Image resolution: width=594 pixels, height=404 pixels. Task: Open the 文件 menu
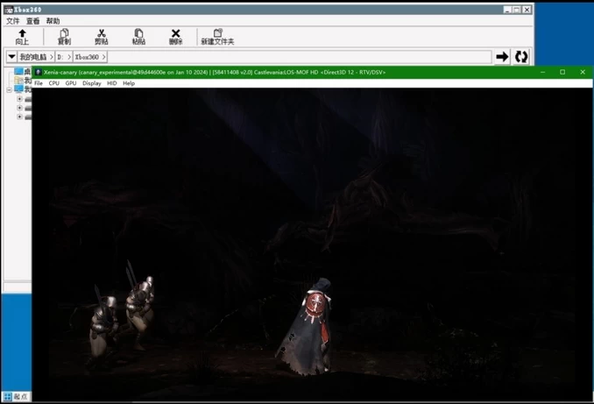12,21
